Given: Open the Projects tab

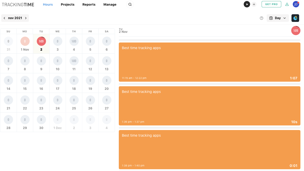Looking at the screenshot, I should click(x=68, y=4).
